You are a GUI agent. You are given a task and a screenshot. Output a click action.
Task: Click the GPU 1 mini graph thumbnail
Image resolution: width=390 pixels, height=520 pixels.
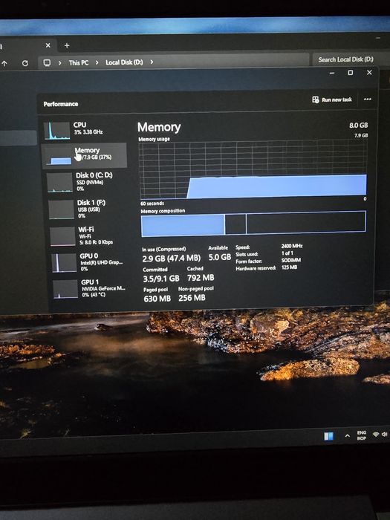[x=65, y=289]
